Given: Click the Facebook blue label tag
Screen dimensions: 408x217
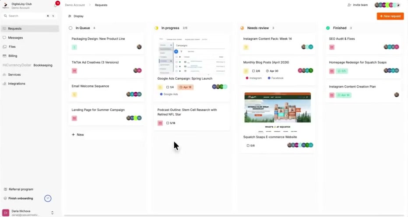Looking at the screenshot, I should tap(275, 78).
